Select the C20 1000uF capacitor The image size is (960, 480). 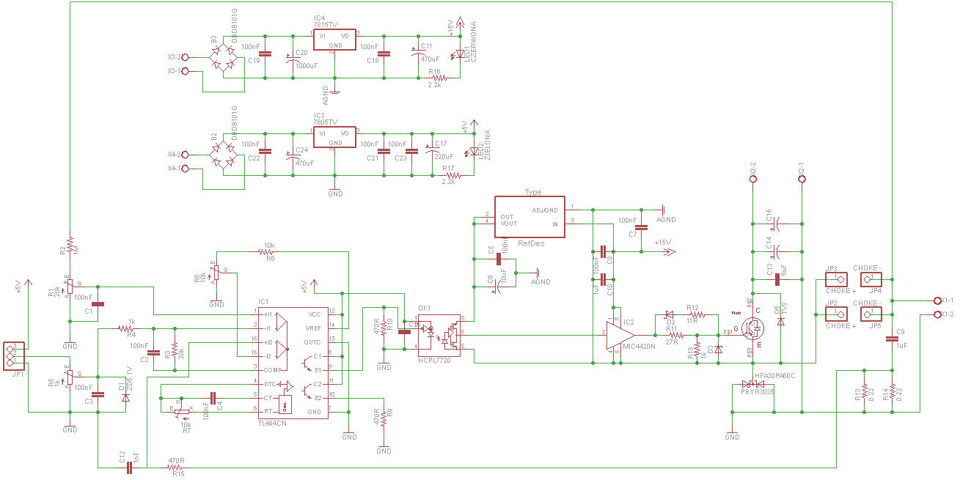291,56
